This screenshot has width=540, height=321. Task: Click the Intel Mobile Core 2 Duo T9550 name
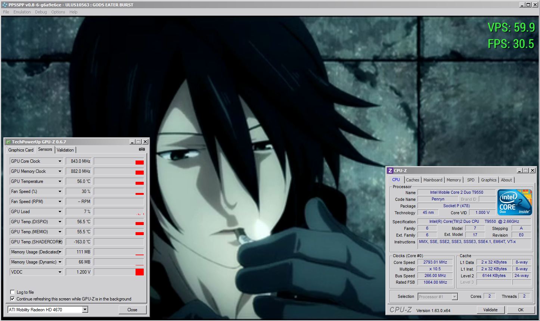tap(456, 193)
